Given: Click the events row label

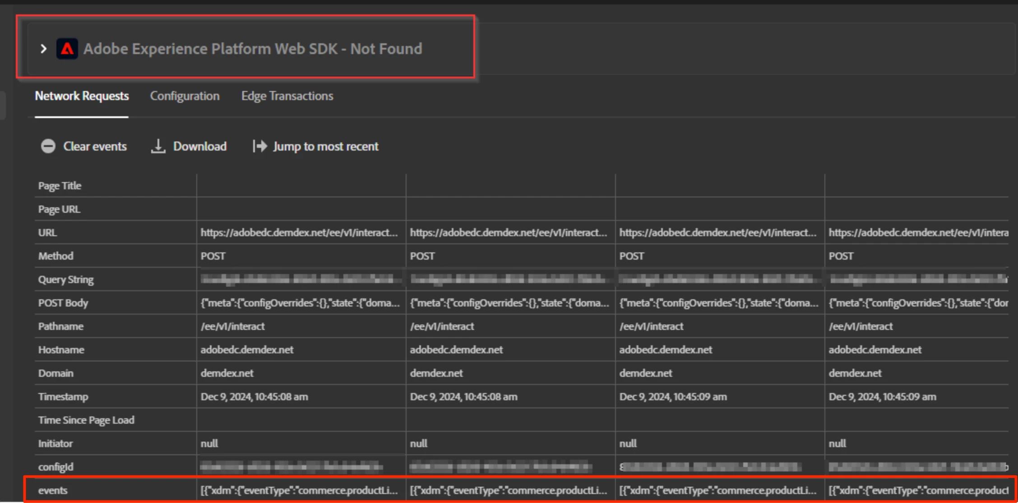Looking at the screenshot, I should pyautogui.click(x=53, y=490).
